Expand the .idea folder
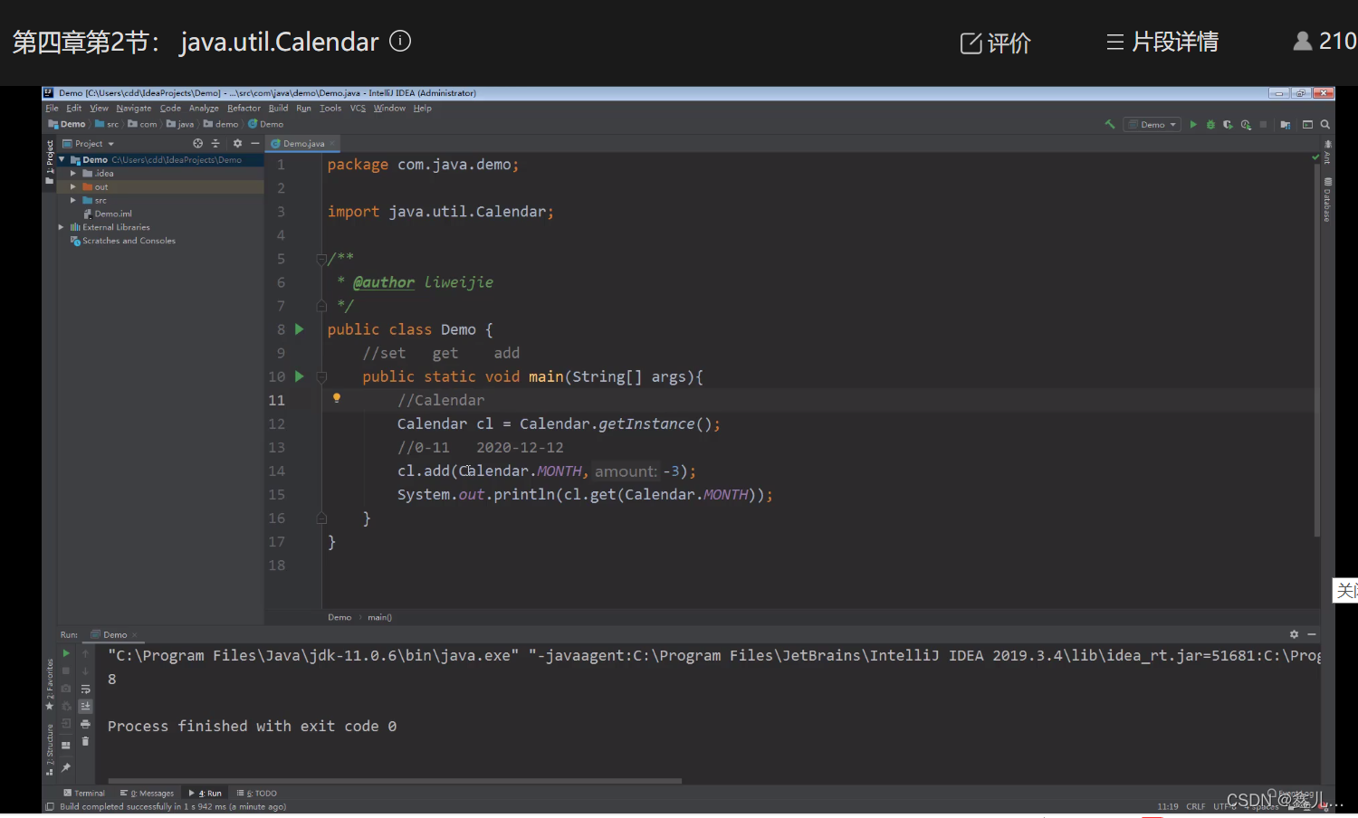 tap(73, 174)
